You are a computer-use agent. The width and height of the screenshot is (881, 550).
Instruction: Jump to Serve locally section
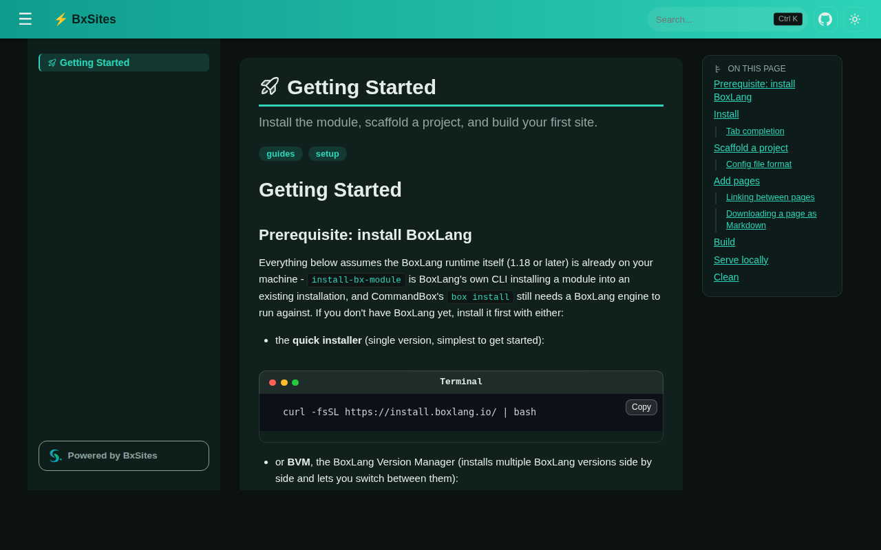pyautogui.click(x=741, y=260)
